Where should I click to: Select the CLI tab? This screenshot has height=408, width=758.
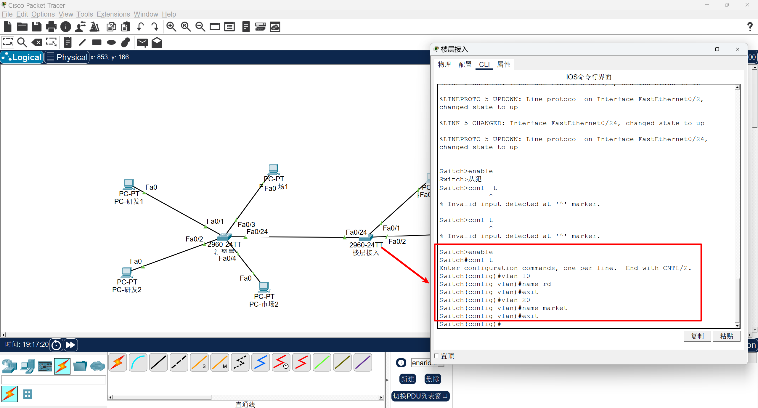tap(484, 65)
